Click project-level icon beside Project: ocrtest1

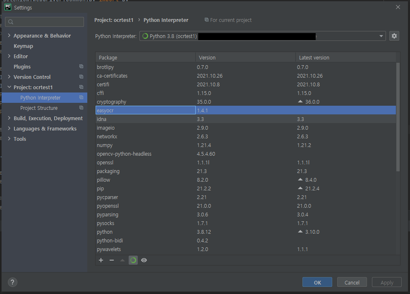82,87
